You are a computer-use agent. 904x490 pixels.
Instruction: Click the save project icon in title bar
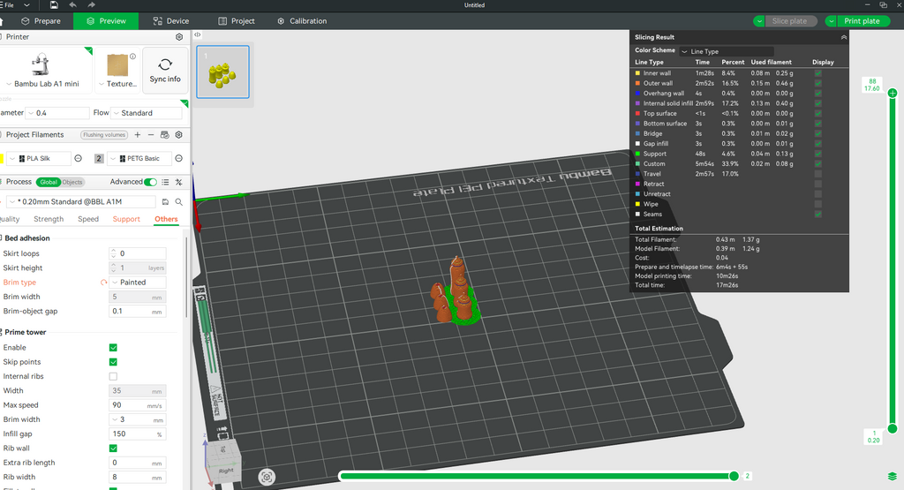coord(54,5)
